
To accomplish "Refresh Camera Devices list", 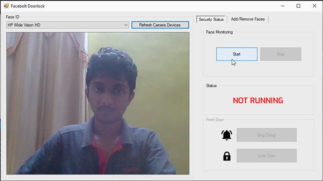I will click(x=160, y=25).
